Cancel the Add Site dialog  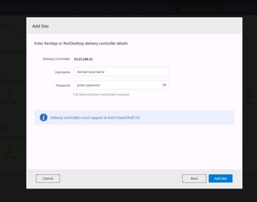pos(48,179)
